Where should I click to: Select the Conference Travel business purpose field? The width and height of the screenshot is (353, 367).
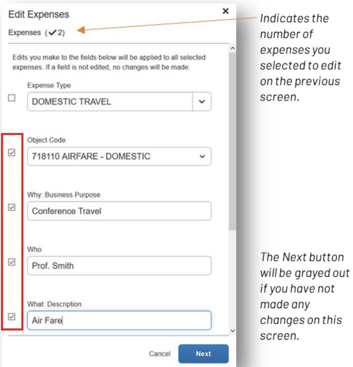coord(118,211)
